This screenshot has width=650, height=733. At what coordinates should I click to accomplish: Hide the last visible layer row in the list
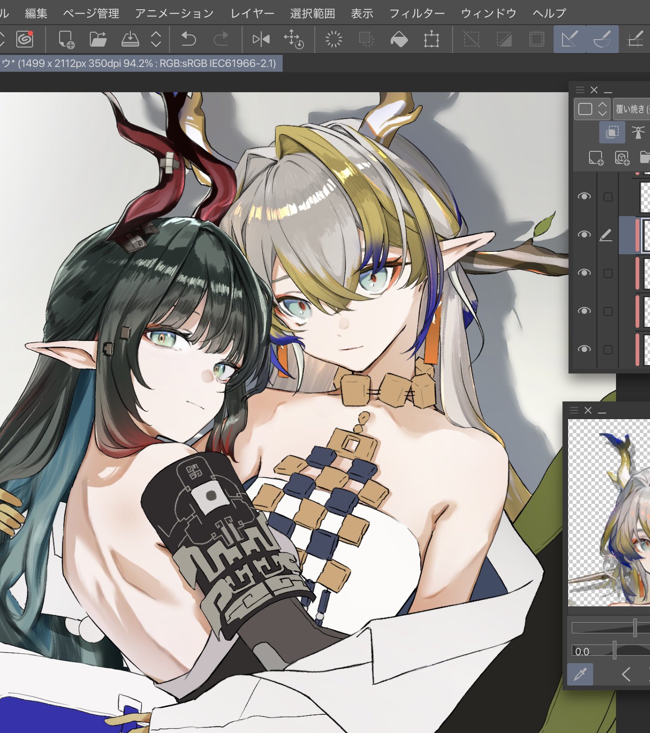(x=584, y=349)
